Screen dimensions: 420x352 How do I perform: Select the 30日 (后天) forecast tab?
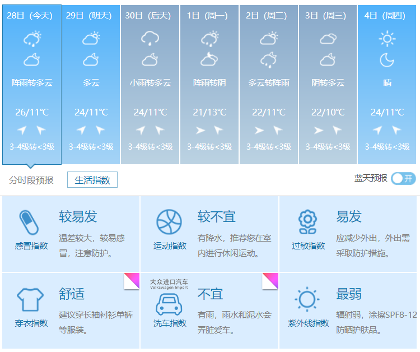pos(150,85)
